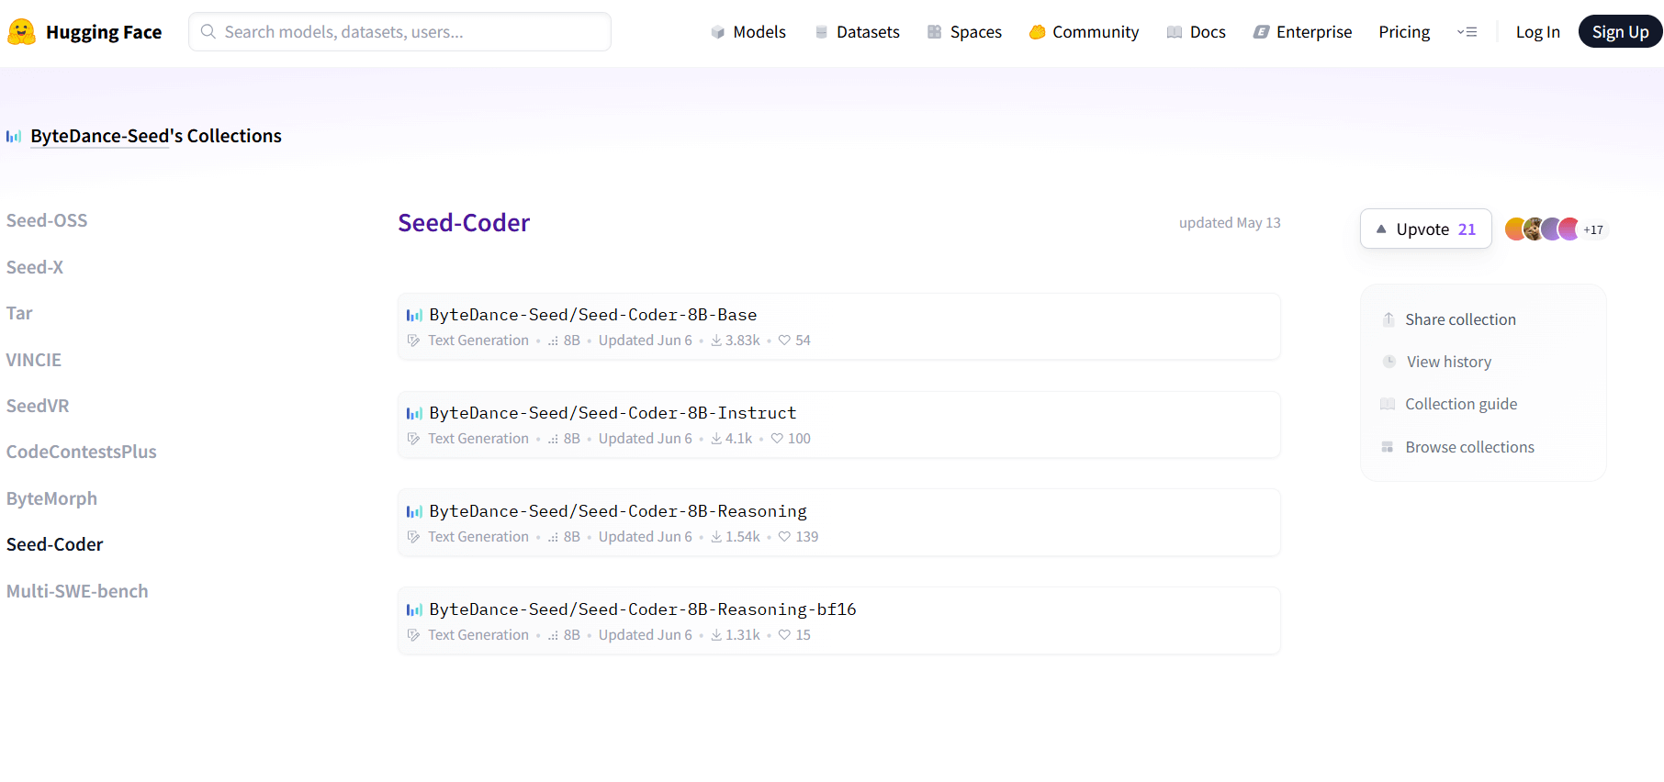Image resolution: width=1664 pixels, height=782 pixels.
Task: Select the Seed-OSS collection in sidebar
Action: click(47, 220)
